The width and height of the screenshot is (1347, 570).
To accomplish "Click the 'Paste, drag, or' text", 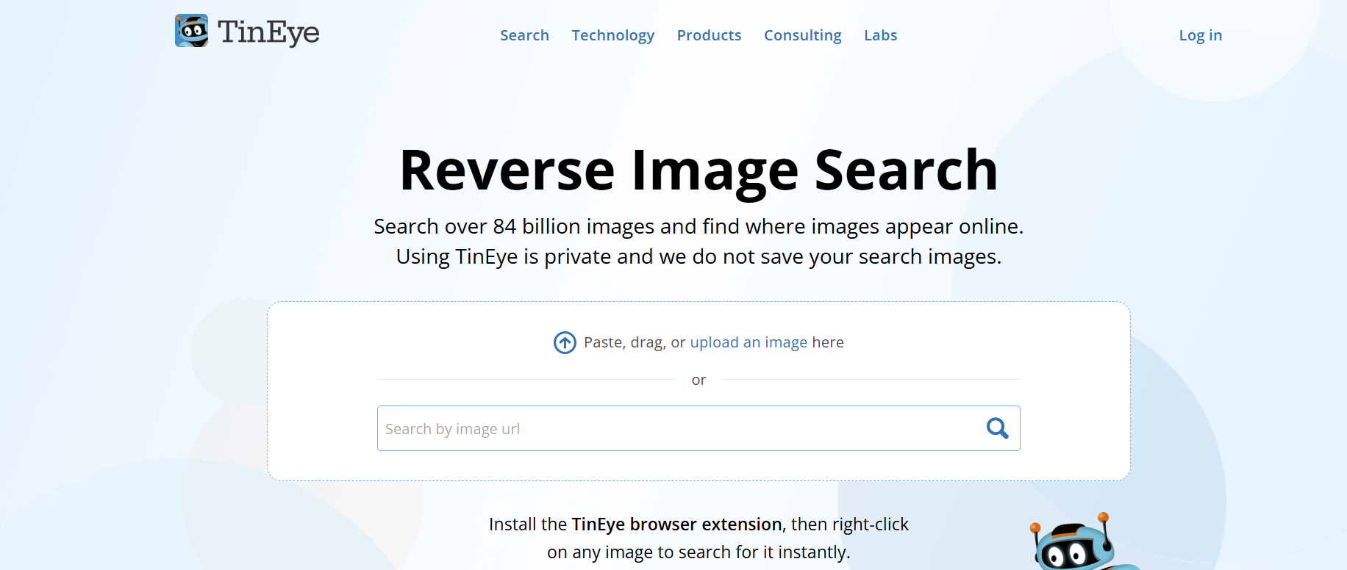I will [x=635, y=342].
